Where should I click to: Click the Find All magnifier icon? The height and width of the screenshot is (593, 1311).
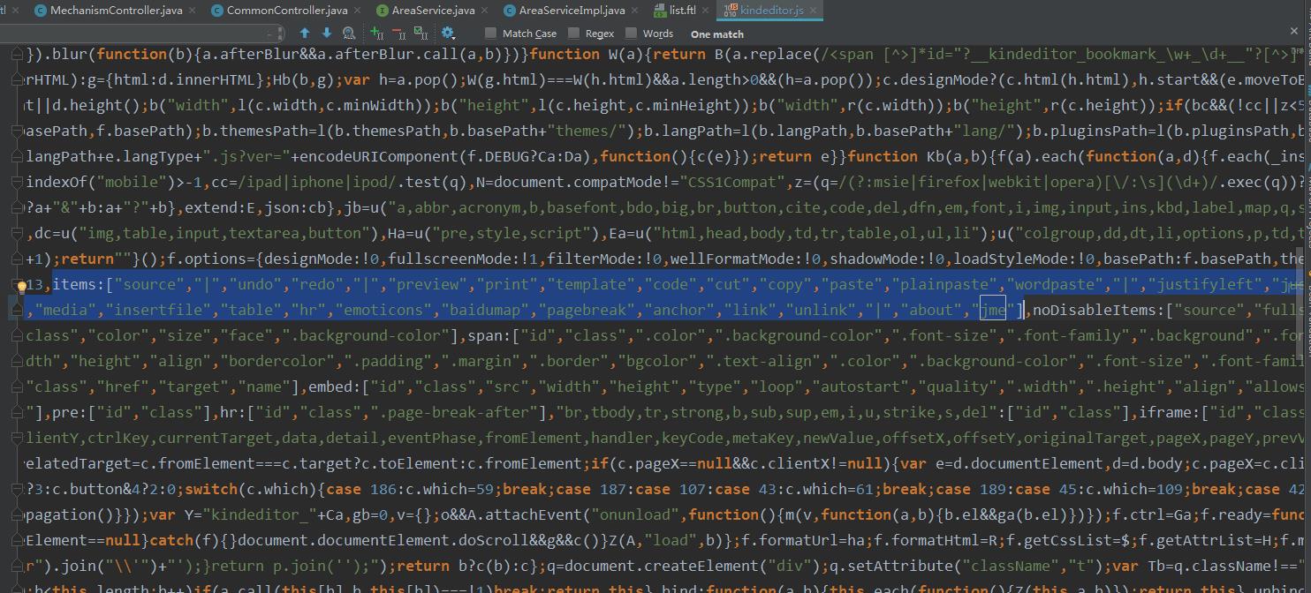point(348,33)
